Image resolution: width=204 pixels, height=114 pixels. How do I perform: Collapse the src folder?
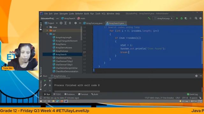[47, 34]
